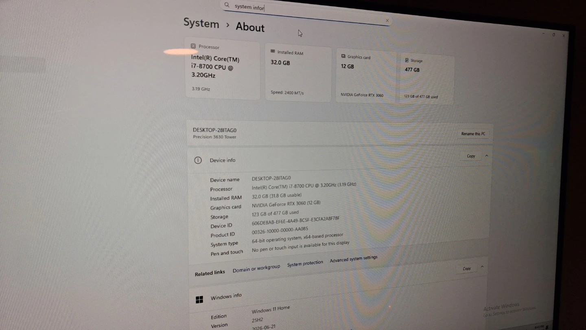The height and width of the screenshot is (330, 586).
Task: Open the System breadcrumb link
Action: click(201, 23)
